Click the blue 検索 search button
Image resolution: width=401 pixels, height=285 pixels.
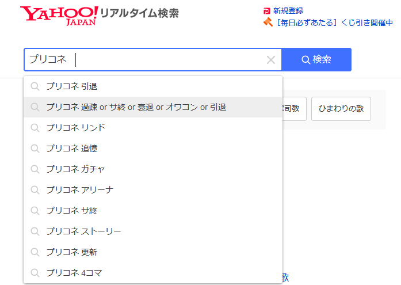[316, 60]
